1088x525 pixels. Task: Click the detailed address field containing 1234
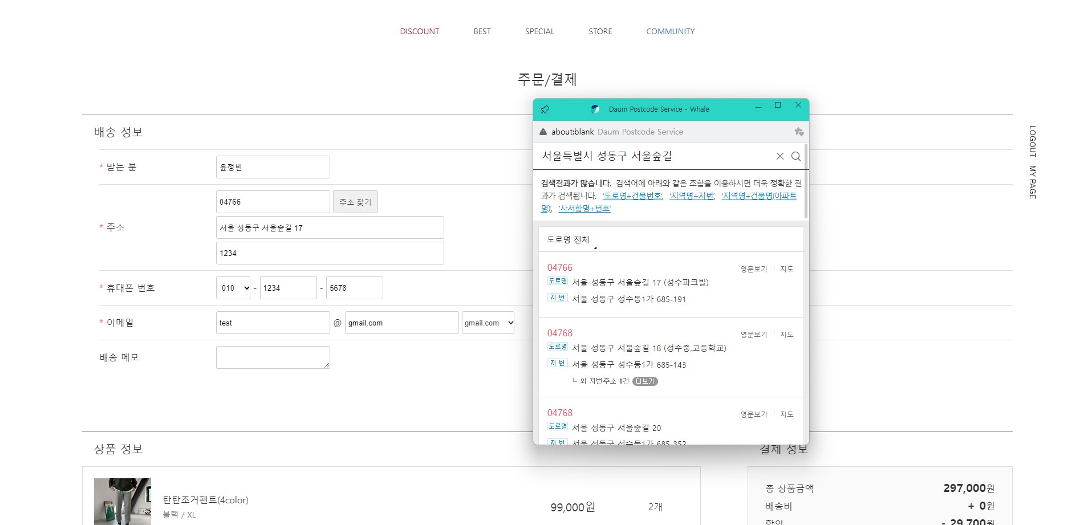click(x=330, y=253)
